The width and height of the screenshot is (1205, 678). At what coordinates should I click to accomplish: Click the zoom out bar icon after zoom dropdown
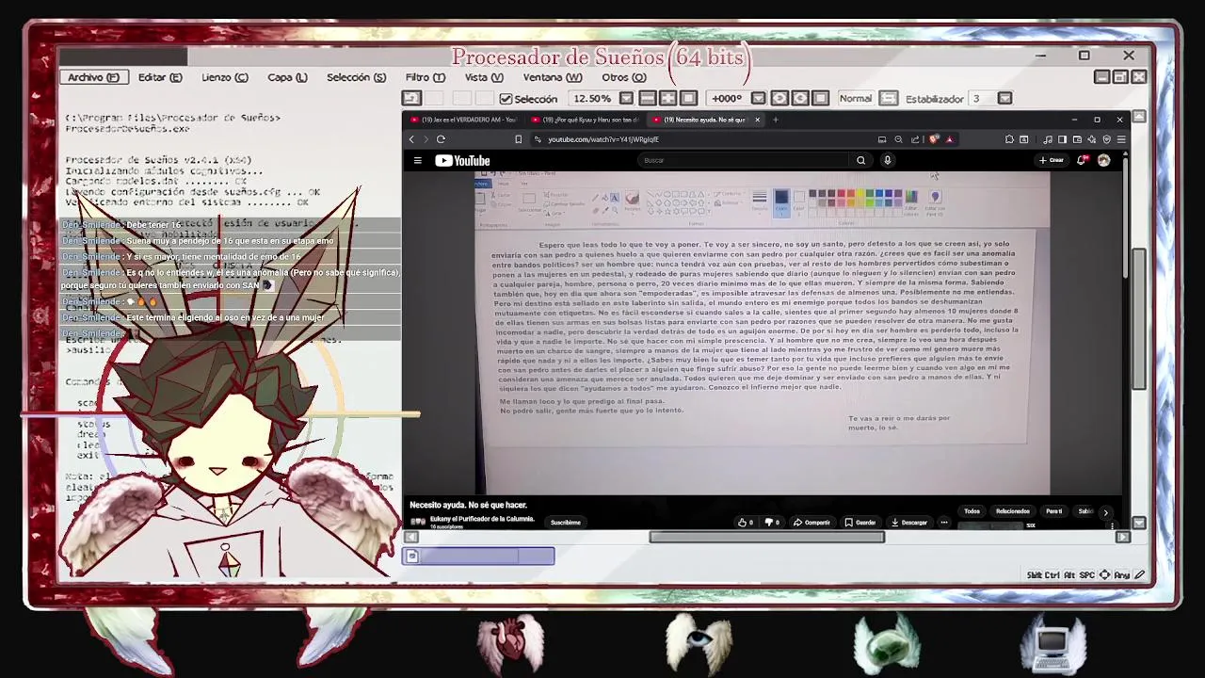648,99
